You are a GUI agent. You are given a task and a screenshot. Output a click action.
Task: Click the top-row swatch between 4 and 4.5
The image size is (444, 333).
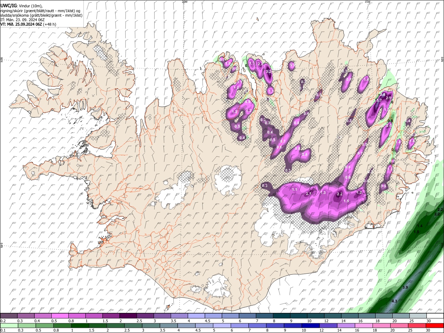196,316
